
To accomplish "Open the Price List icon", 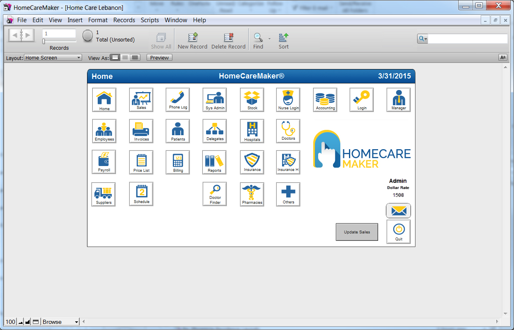I will click(x=141, y=162).
